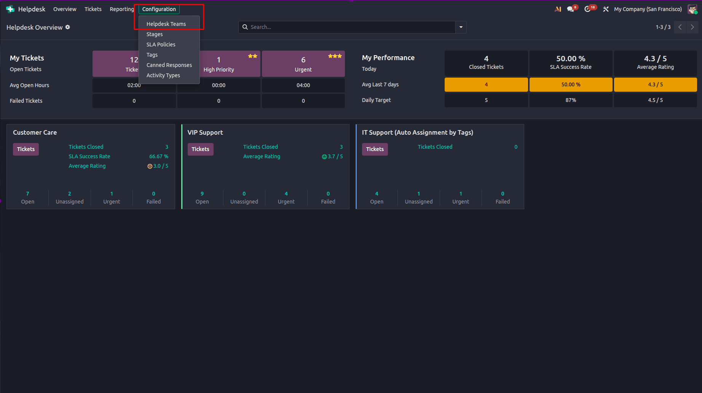Open the Overview menu

click(x=65, y=9)
